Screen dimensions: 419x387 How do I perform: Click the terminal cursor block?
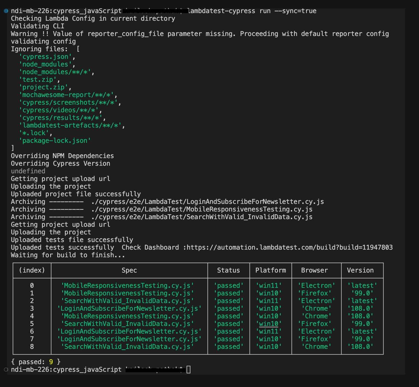(188, 370)
